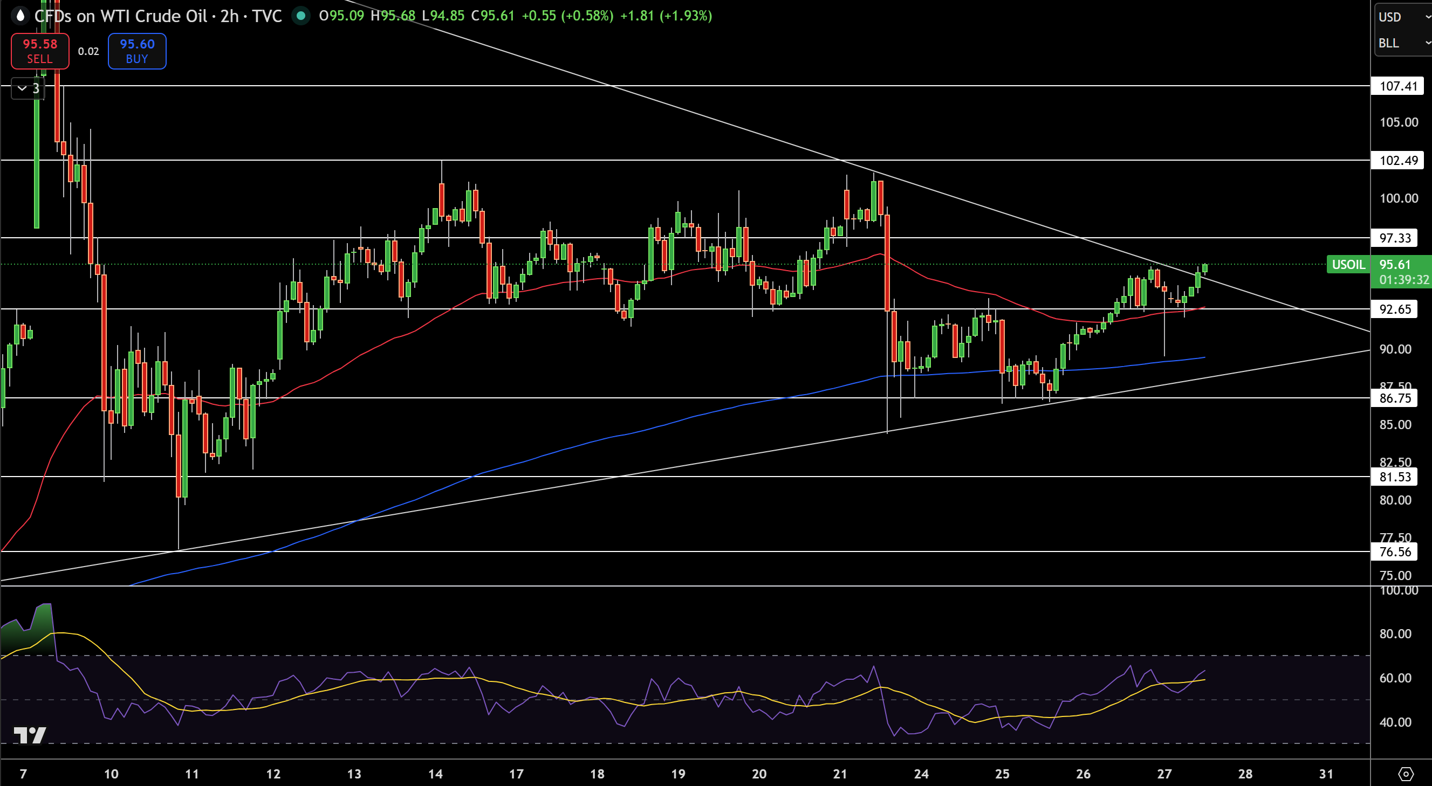Click the 0.02 spread value
Viewport: 1432px width, 786px height.
88,51
